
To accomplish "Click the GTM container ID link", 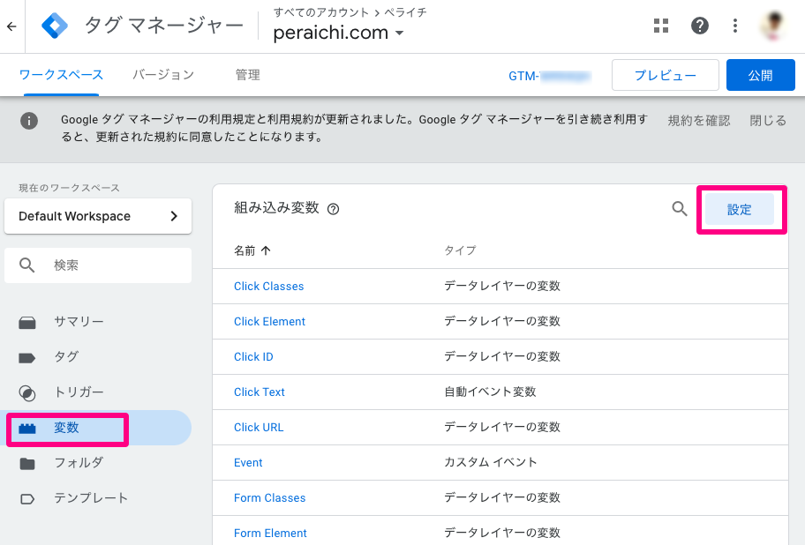I will pyautogui.click(x=550, y=76).
